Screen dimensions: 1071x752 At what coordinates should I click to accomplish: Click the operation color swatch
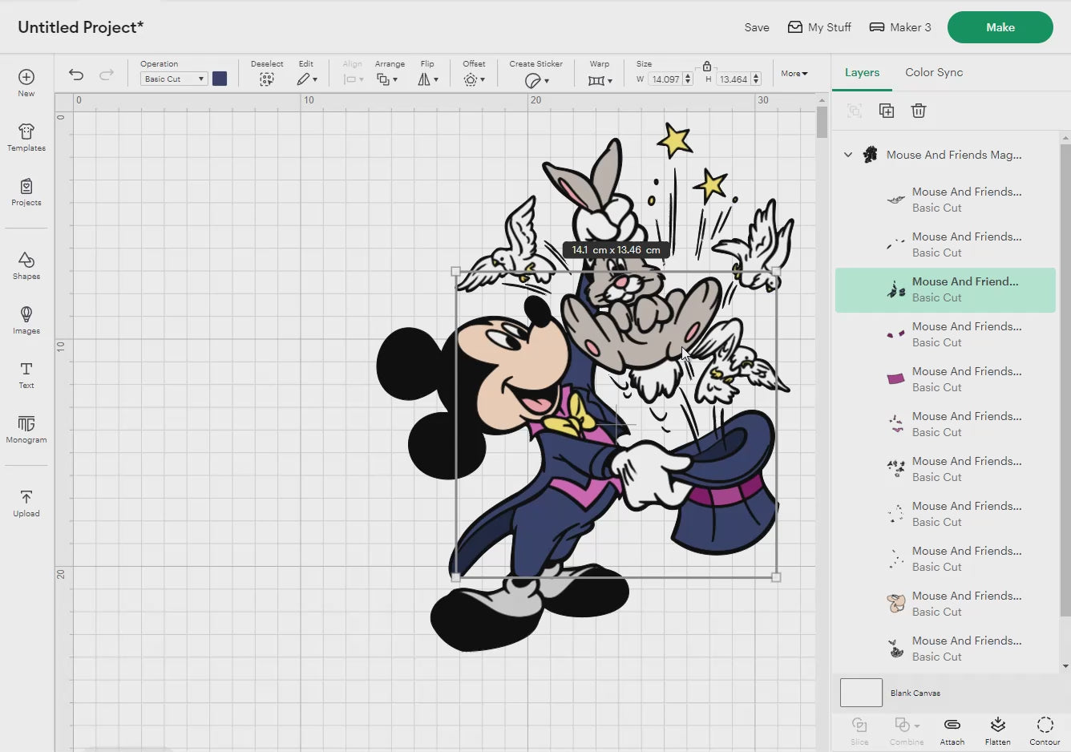(x=220, y=79)
